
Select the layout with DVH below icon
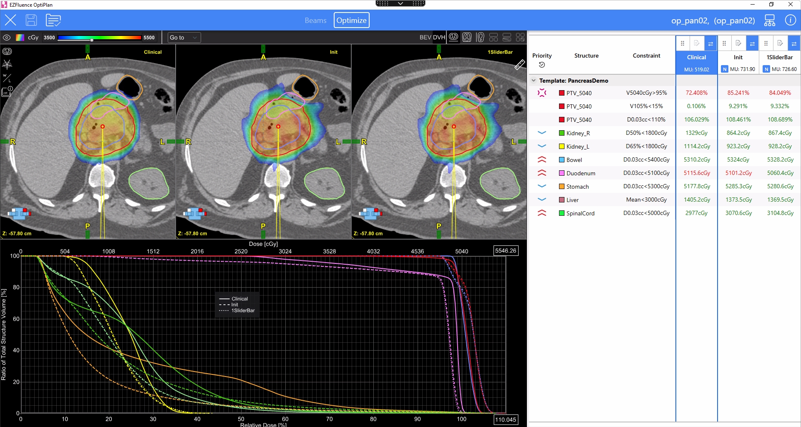coord(507,38)
